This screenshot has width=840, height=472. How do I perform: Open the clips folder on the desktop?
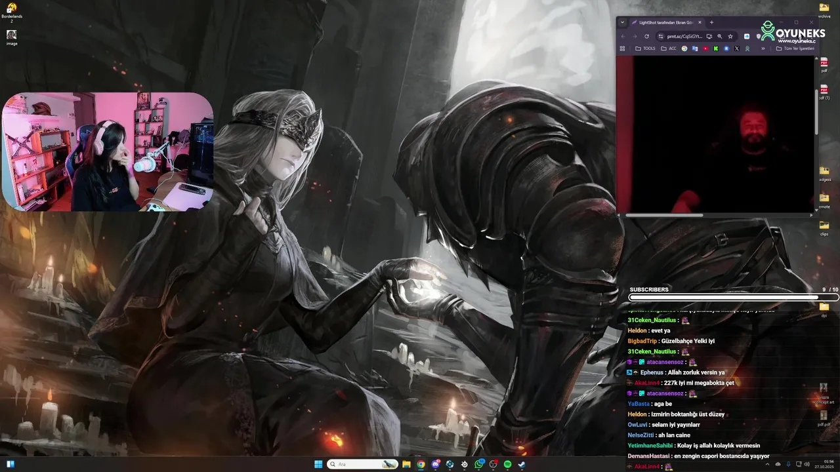click(x=824, y=227)
